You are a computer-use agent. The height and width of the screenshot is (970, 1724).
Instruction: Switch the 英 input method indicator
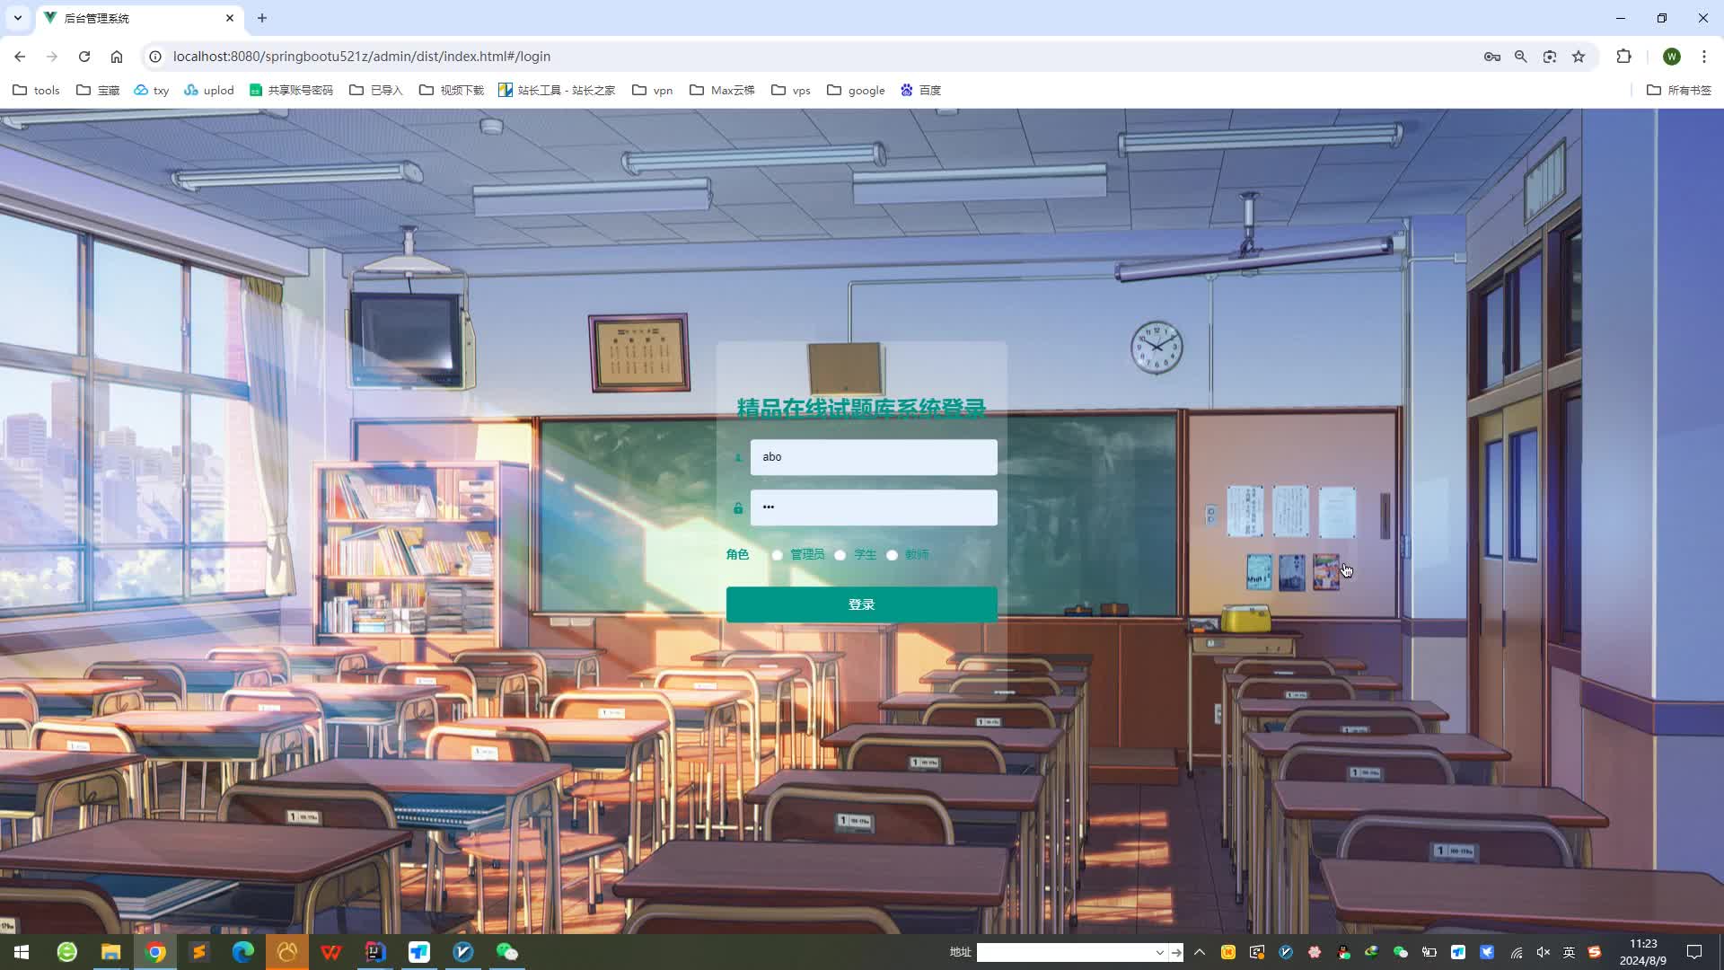[1570, 952]
